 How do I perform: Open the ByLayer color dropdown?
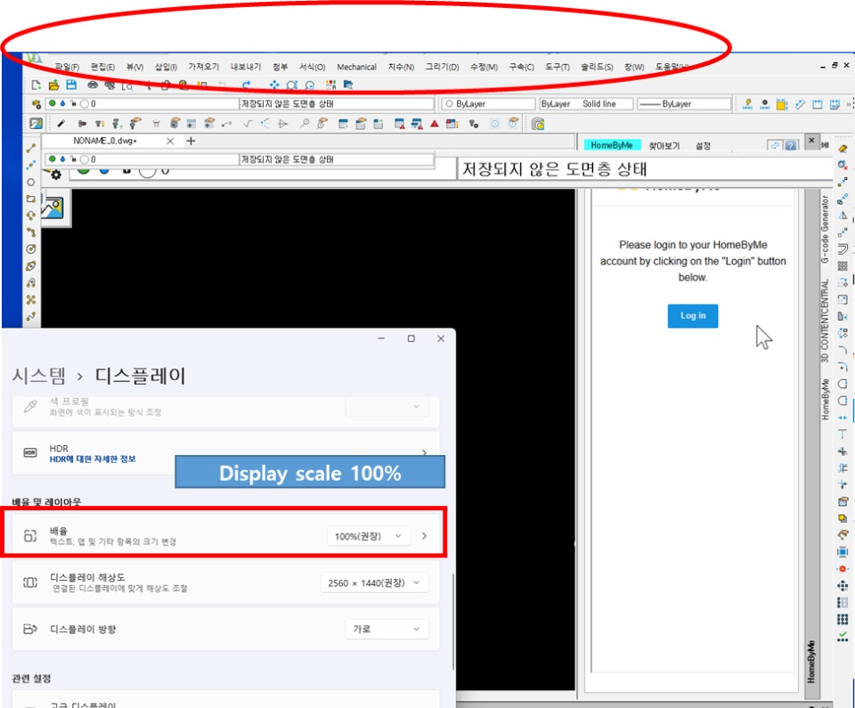[489, 103]
